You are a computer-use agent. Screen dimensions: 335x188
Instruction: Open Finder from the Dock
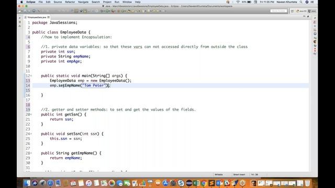(x=27, y=183)
